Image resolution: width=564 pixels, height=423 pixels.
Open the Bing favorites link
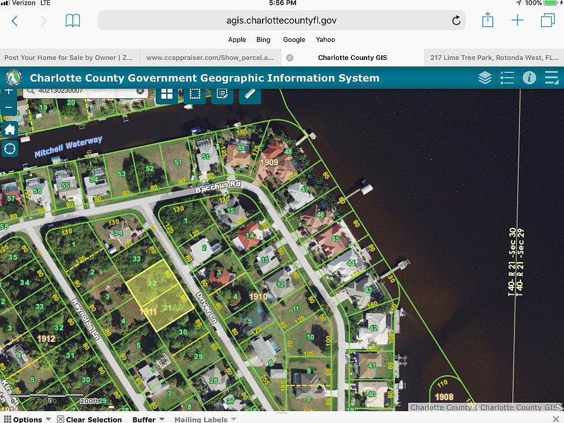[x=263, y=39]
